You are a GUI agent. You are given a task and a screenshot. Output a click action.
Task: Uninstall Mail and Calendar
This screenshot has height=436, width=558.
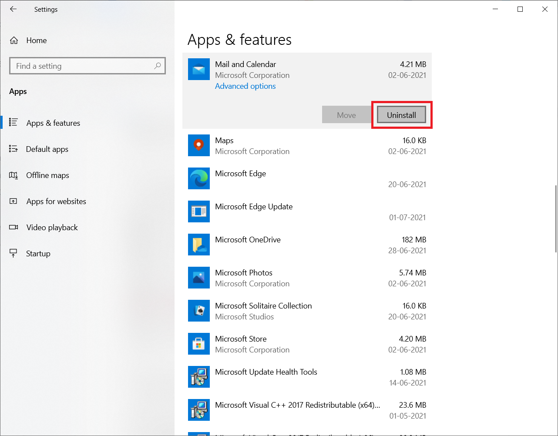point(401,115)
